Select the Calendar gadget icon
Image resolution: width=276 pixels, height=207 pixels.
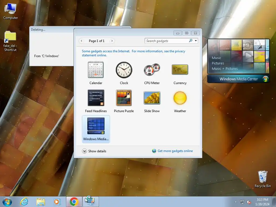pyautogui.click(x=96, y=70)
